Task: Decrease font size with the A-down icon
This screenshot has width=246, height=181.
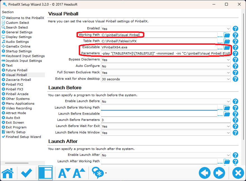Action: pos(64,173)
